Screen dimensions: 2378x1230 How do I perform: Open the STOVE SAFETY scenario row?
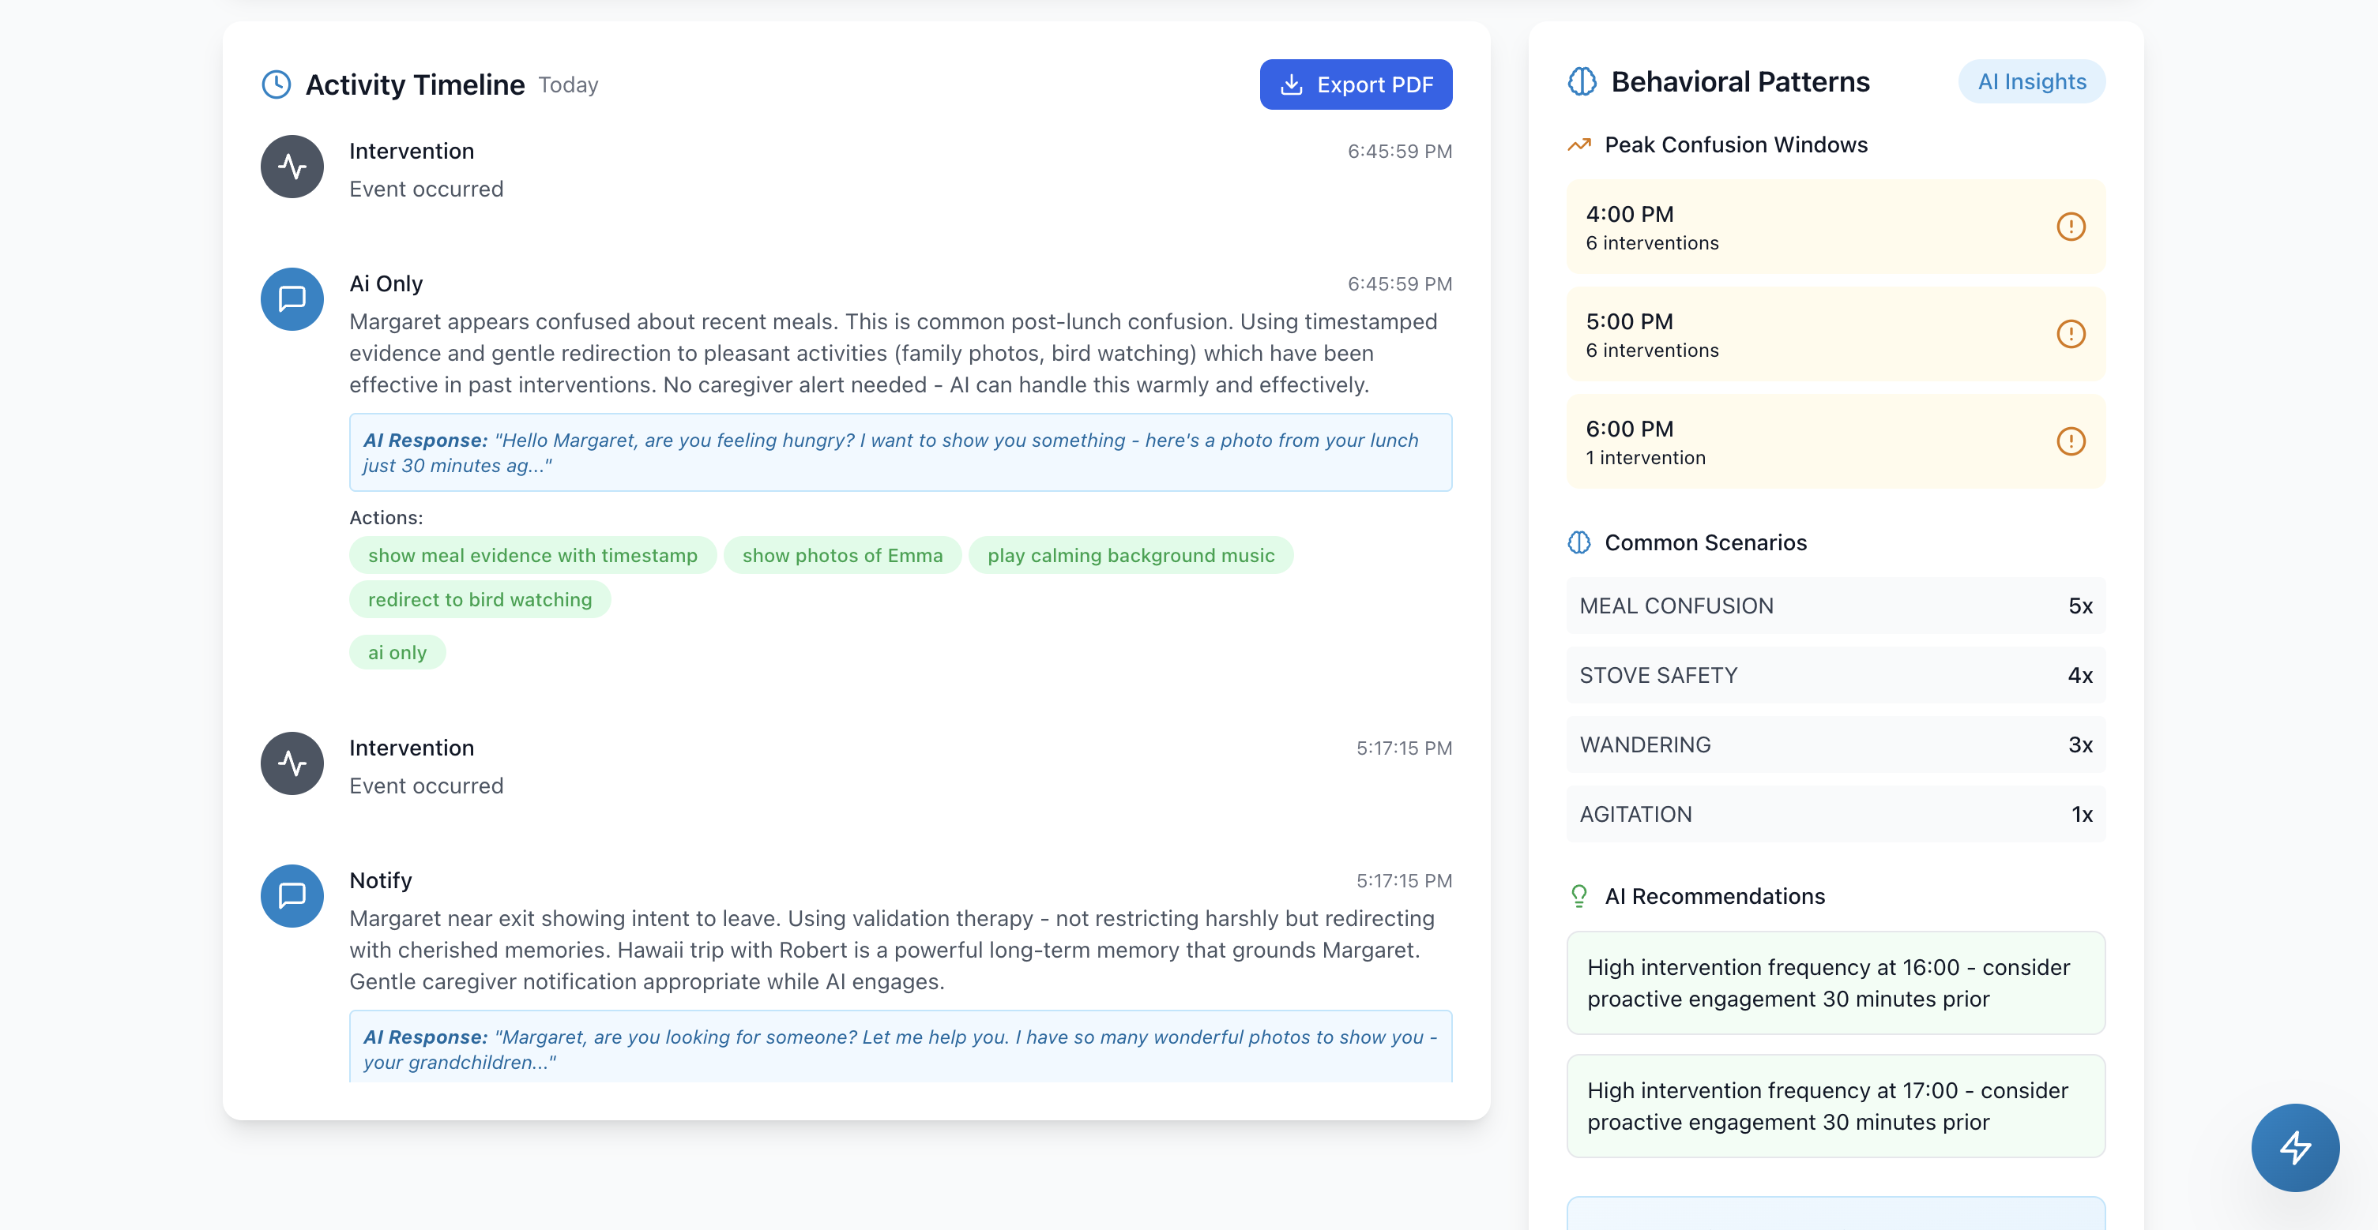click(x=1834, y=676)
